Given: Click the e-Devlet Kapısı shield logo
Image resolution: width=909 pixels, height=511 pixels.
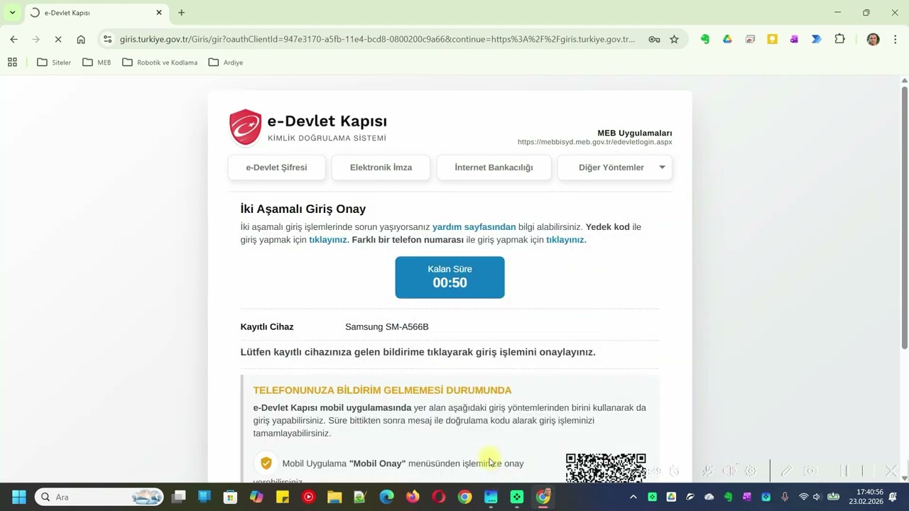Looking at the screenshot, I should click(246, 128).
